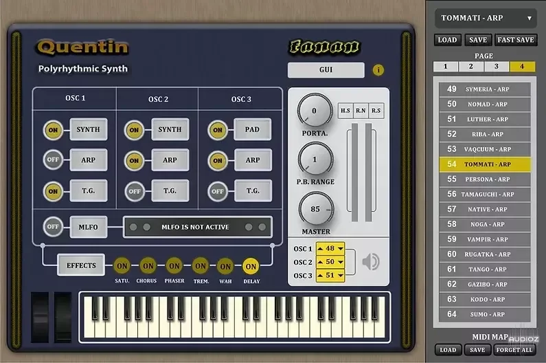Open the OSC 2 T.G. settings button
The width and height of the screenshot is (546, 363).
(x=170, y=190)
